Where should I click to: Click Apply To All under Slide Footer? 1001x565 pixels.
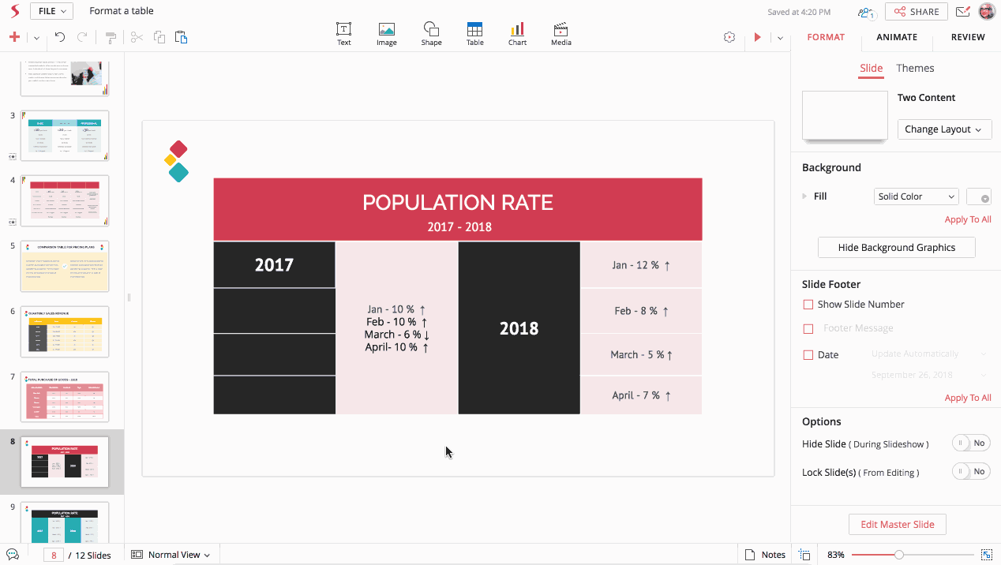click(x=968, y=398)
